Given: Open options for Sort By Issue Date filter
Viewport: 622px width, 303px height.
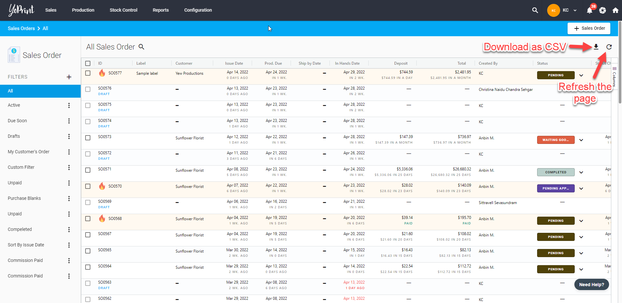Looking at the screenshot, I should pyautogui.click(x=69, y=245).
